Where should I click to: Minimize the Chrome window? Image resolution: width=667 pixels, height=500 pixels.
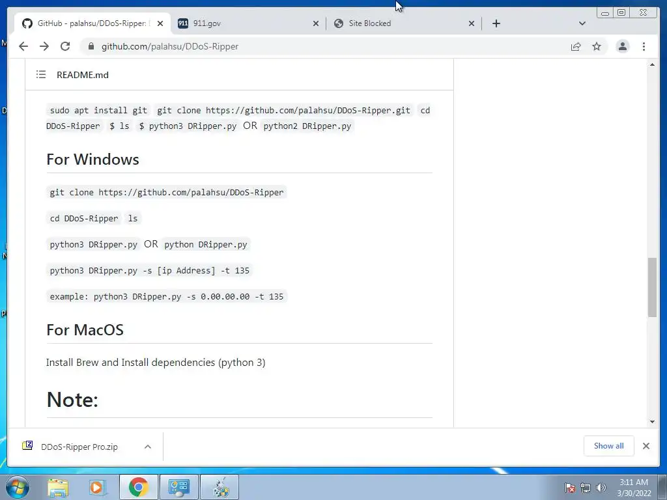[x=605, y=13]
